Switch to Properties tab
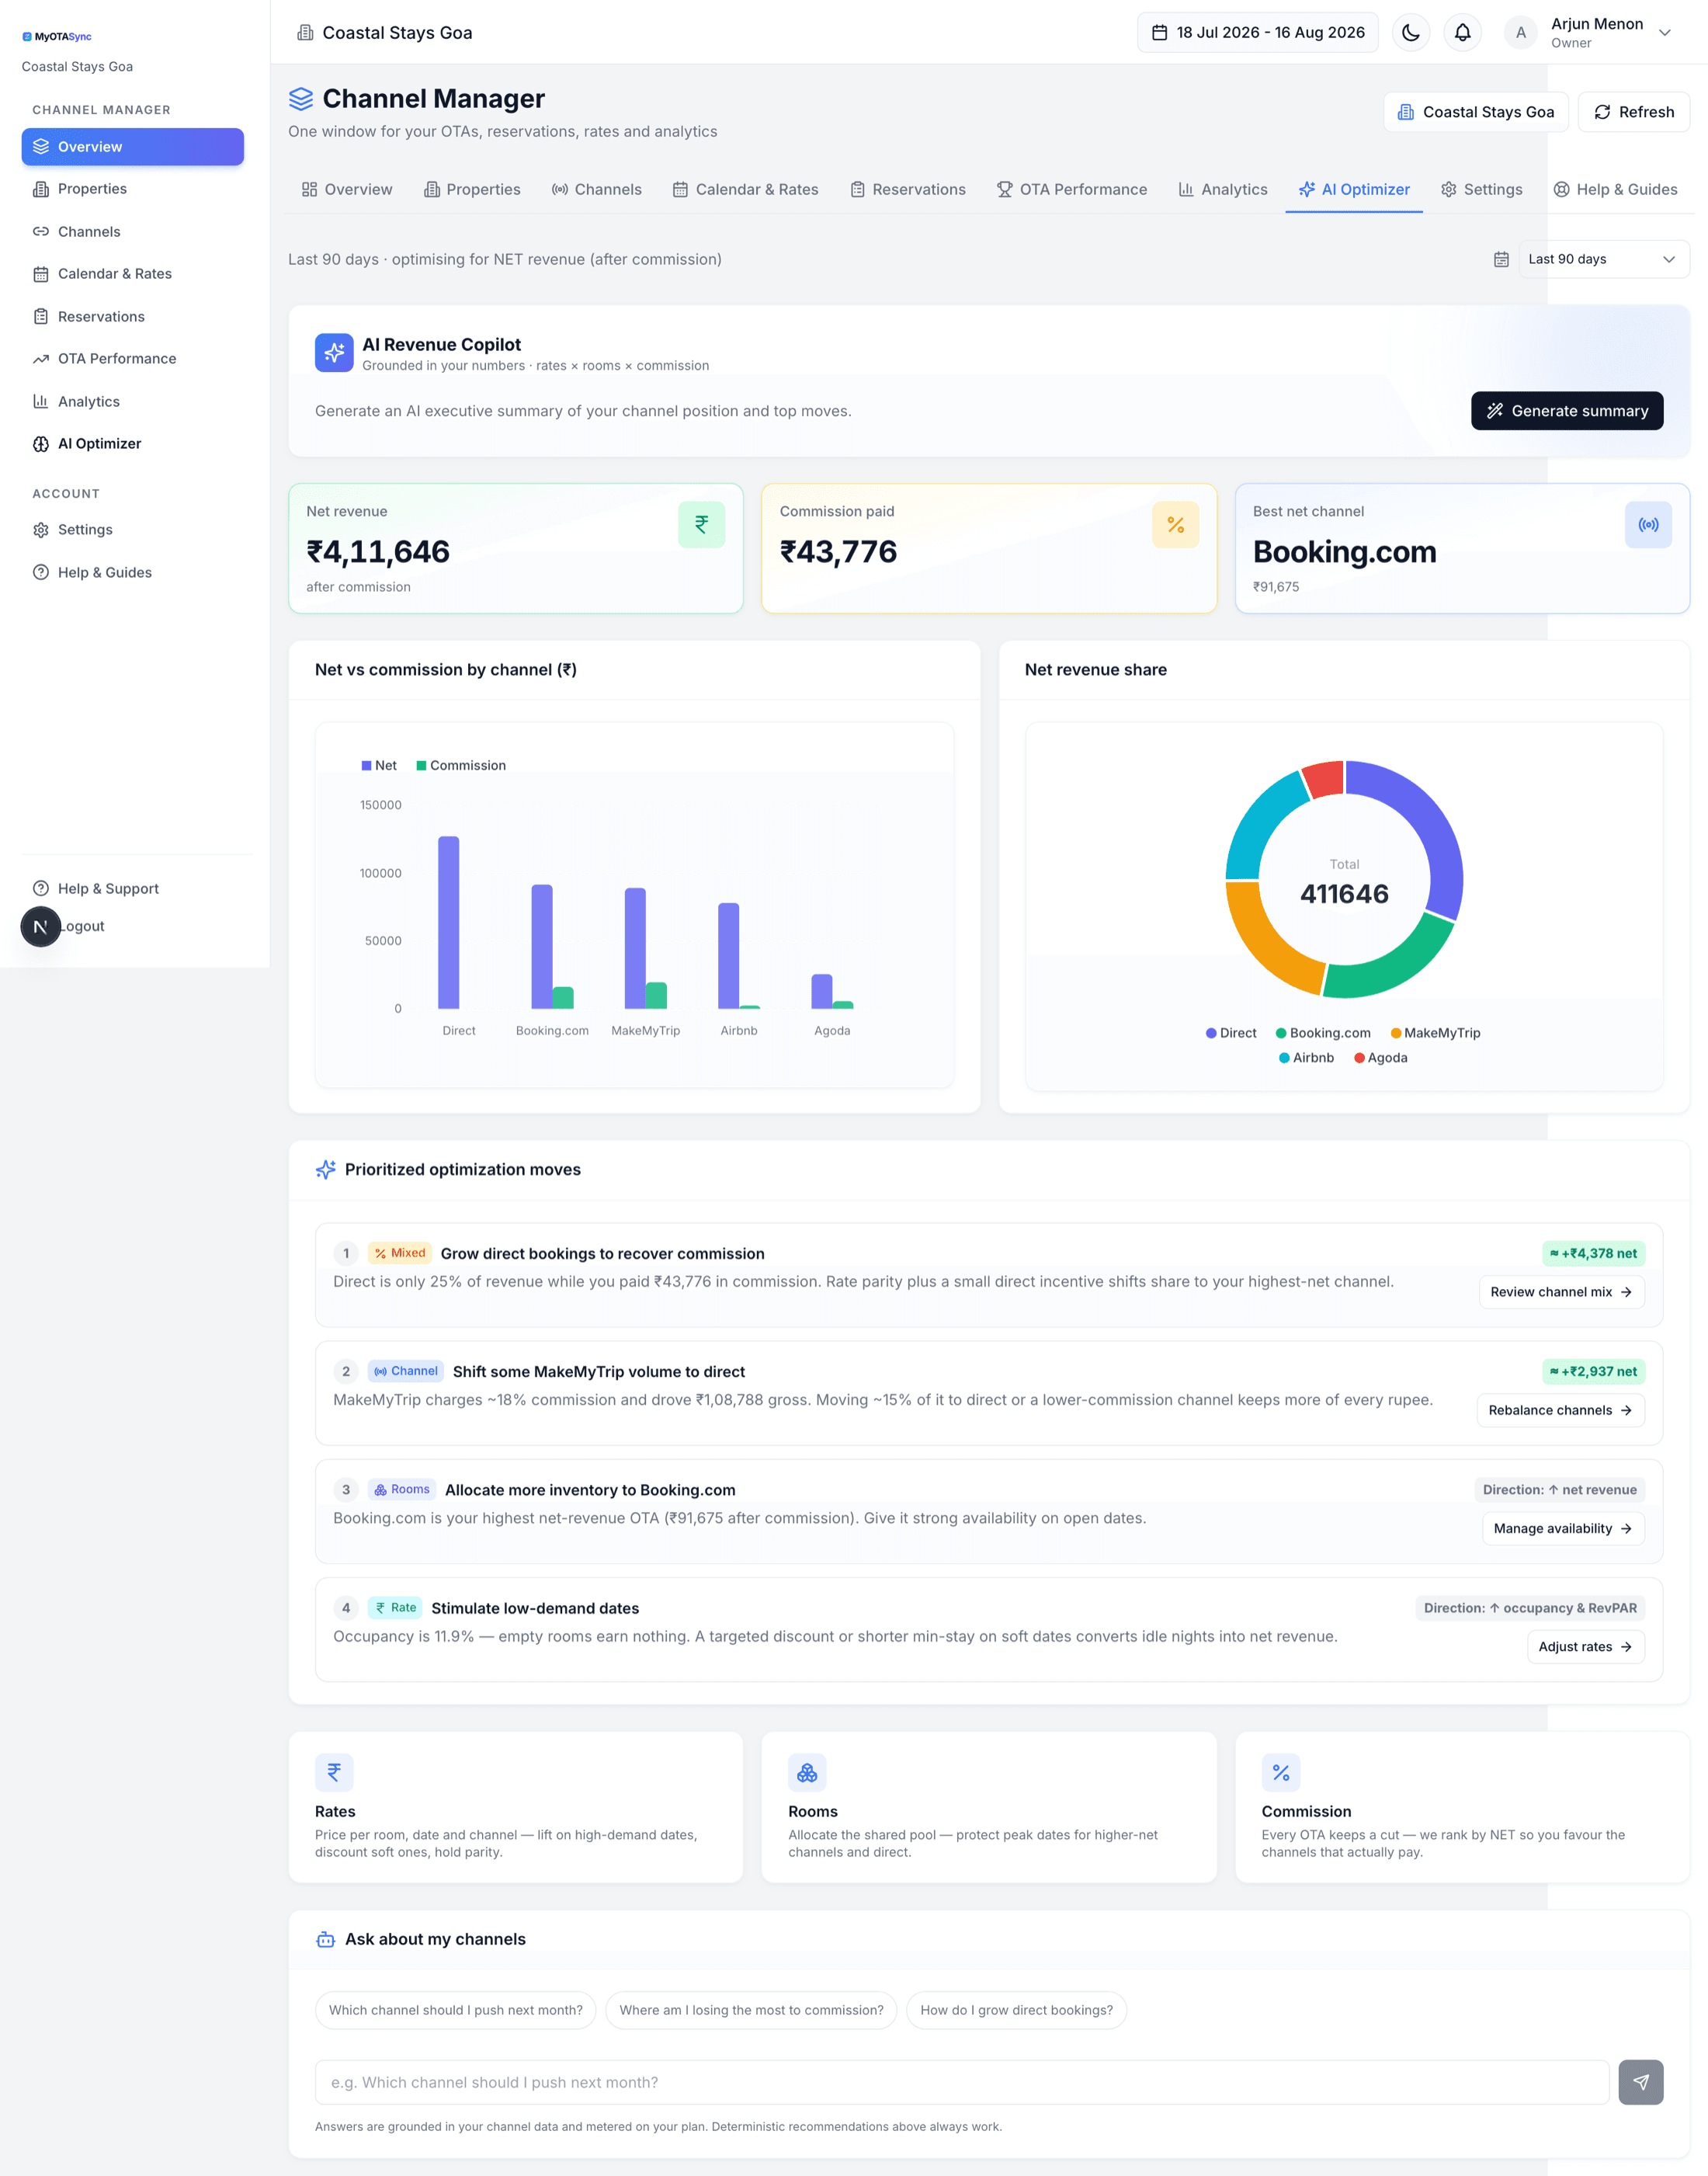 [472, 189]
